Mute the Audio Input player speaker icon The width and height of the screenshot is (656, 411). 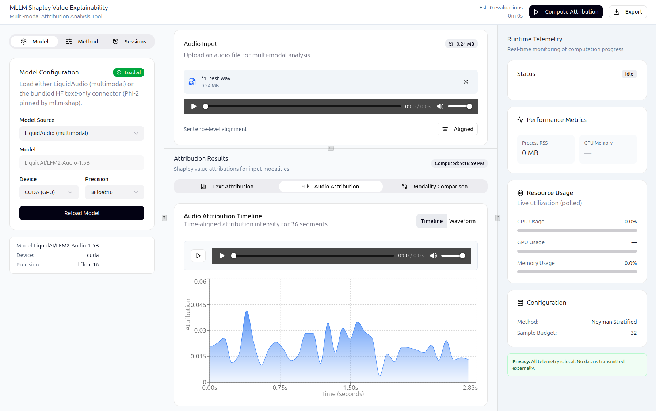(x=440, y=107)
